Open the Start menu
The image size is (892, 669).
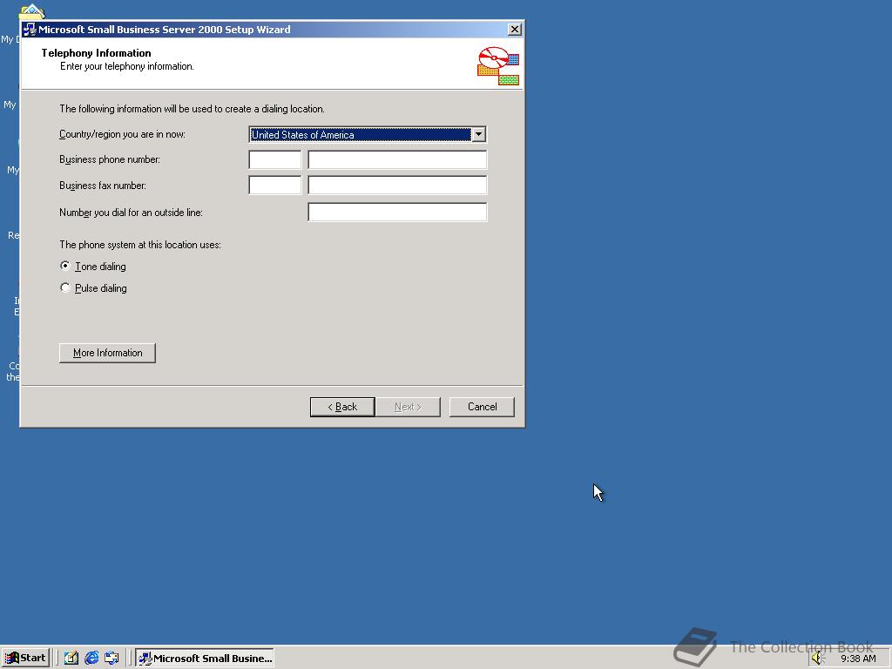25,659
